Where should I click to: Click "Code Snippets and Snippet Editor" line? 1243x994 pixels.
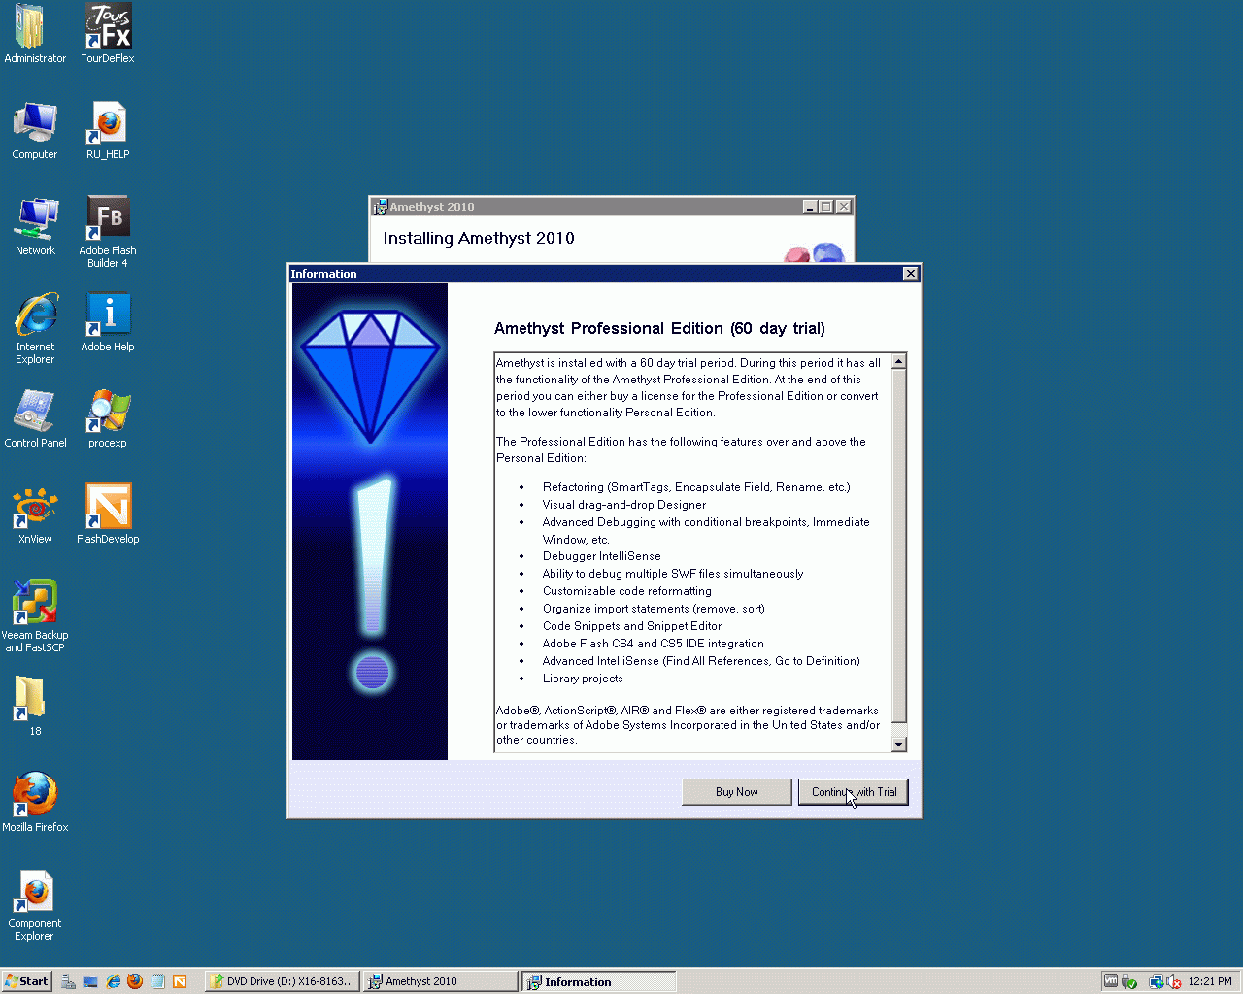[632, 626]
